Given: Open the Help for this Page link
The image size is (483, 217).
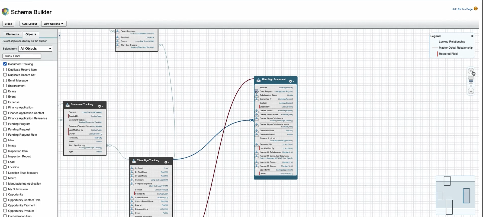Looking at the screenshot, I should tap(462, 9).
